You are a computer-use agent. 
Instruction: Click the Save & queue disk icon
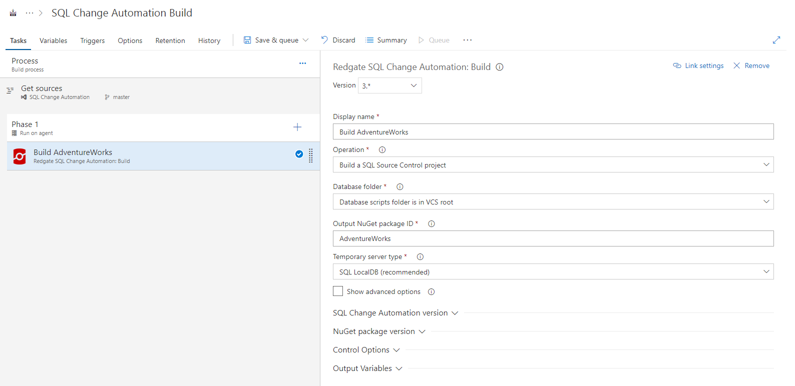click(x=247, y=40)
